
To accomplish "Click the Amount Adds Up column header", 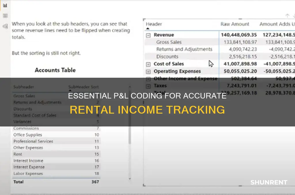I will click(x=277, y=24).
